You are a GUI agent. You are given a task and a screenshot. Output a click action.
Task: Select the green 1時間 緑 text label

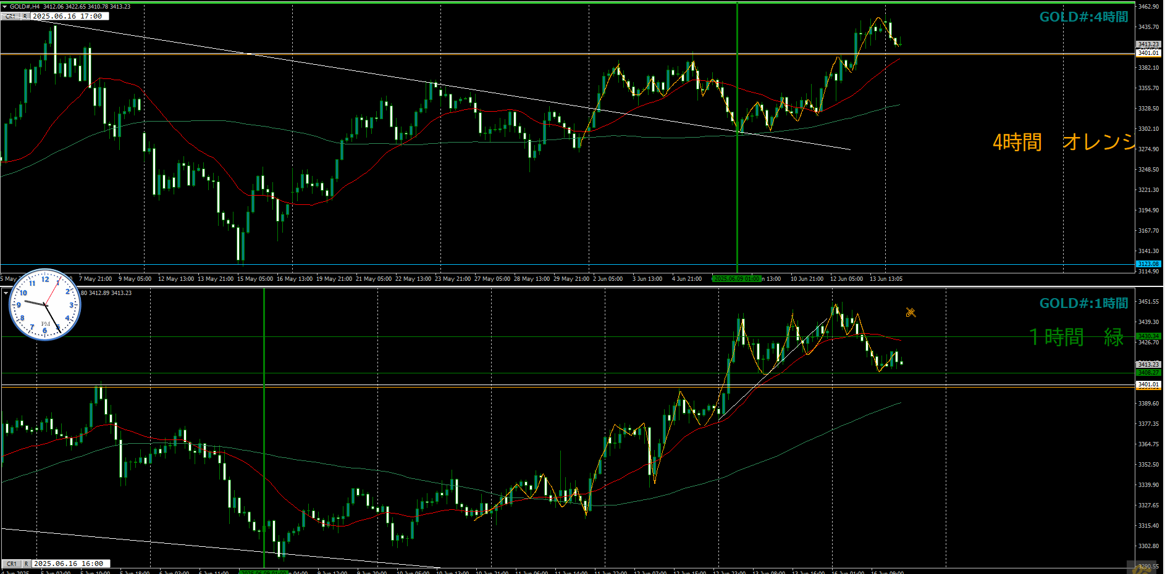[x=1076, y=337]
